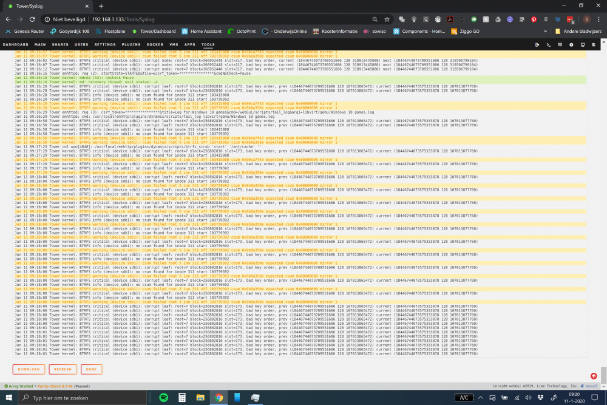Open the web terminal icon

click(549, 44)
